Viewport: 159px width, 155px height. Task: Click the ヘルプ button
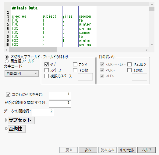tap(147, 150)
